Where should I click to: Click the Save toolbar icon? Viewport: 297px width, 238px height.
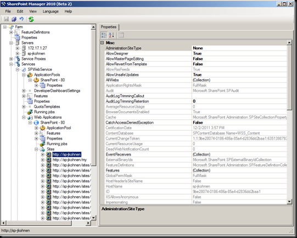pos(7,19)
